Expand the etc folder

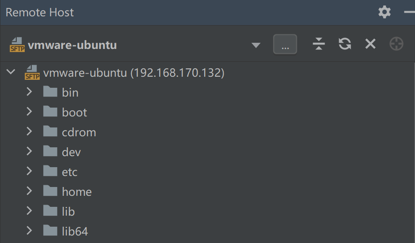click(x=29, y=171)
